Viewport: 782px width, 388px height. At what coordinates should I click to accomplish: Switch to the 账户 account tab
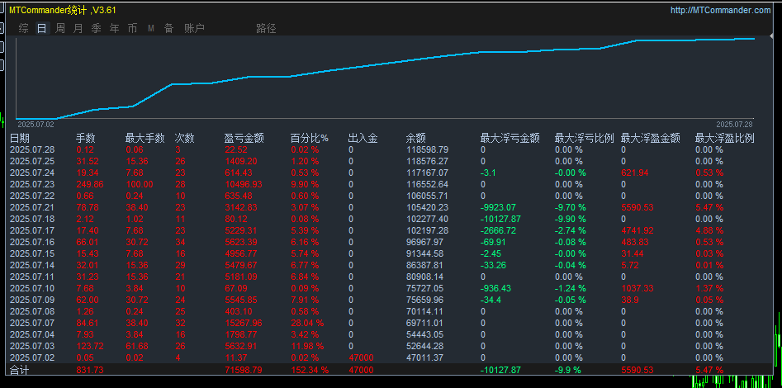(194, 28)
